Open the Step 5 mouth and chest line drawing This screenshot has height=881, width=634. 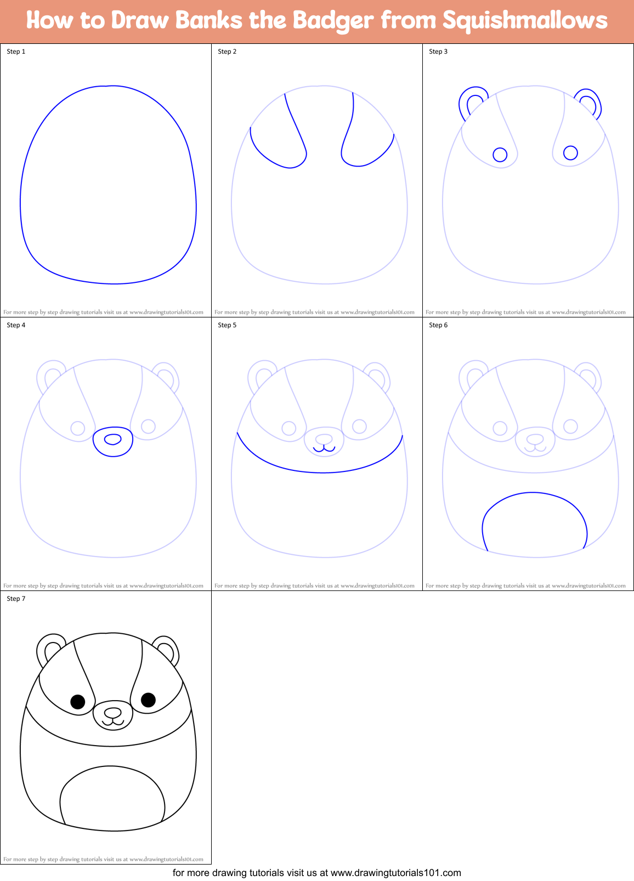pyautogui.click(x=319, y=458)
